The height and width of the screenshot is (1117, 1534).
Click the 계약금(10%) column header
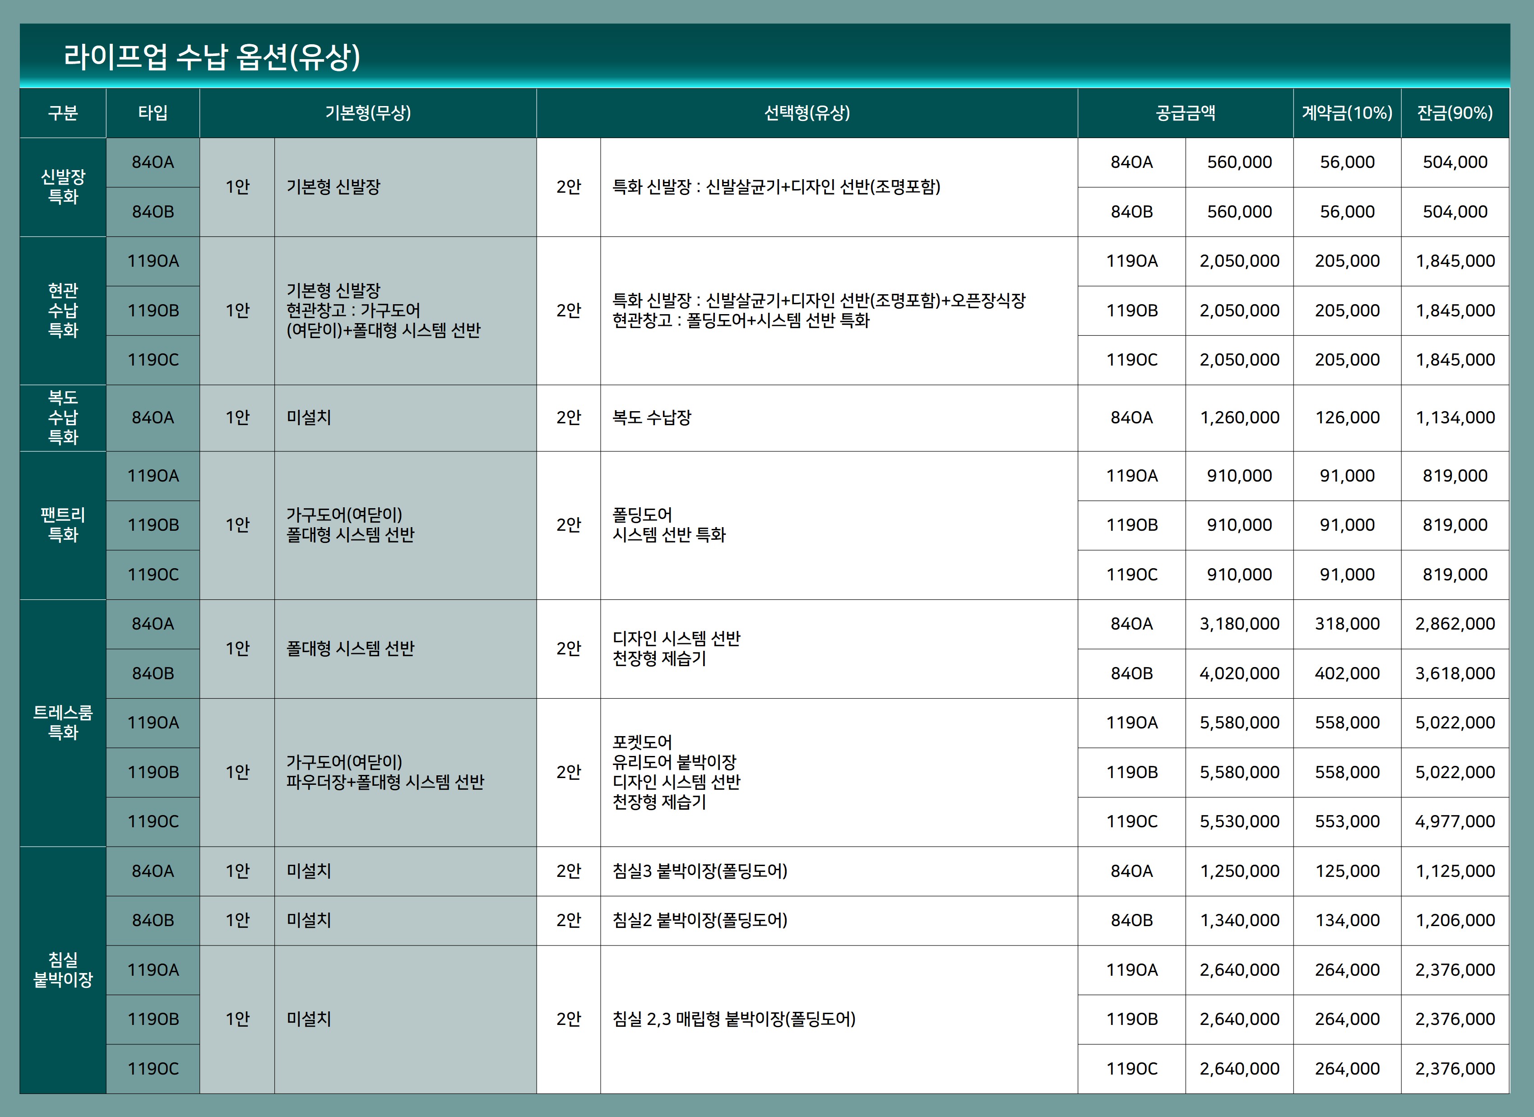(x=1347, y=113)
